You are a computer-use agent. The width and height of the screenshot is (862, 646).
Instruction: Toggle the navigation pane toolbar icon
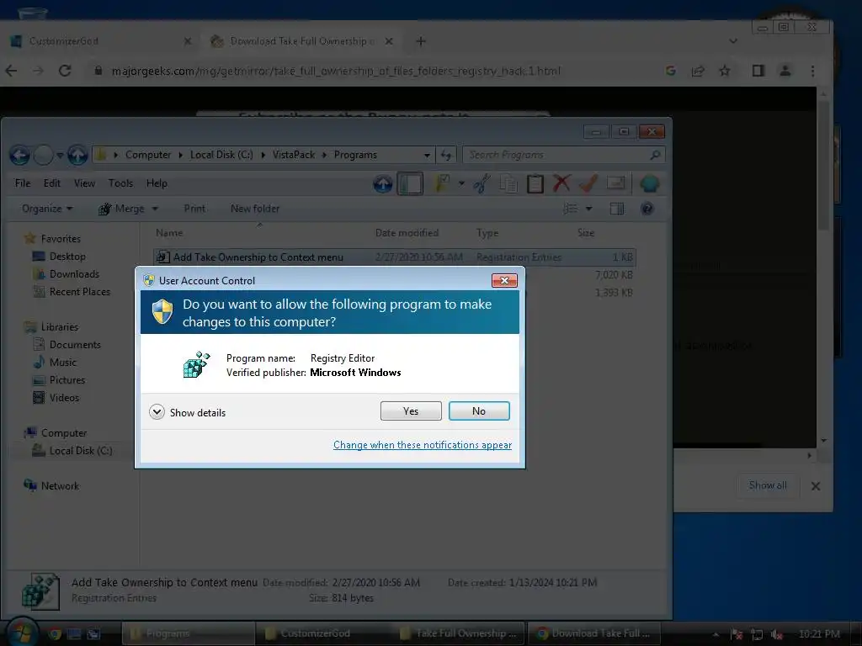pos(410,183)
